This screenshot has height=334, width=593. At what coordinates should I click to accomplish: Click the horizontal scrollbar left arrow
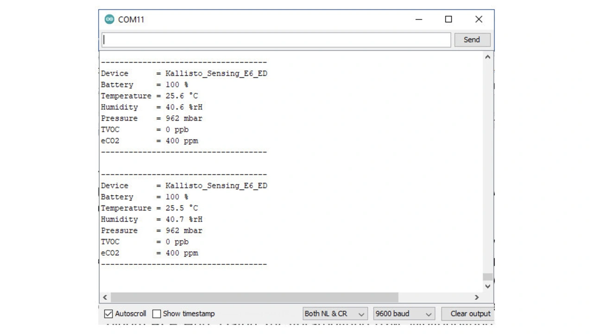105,297
